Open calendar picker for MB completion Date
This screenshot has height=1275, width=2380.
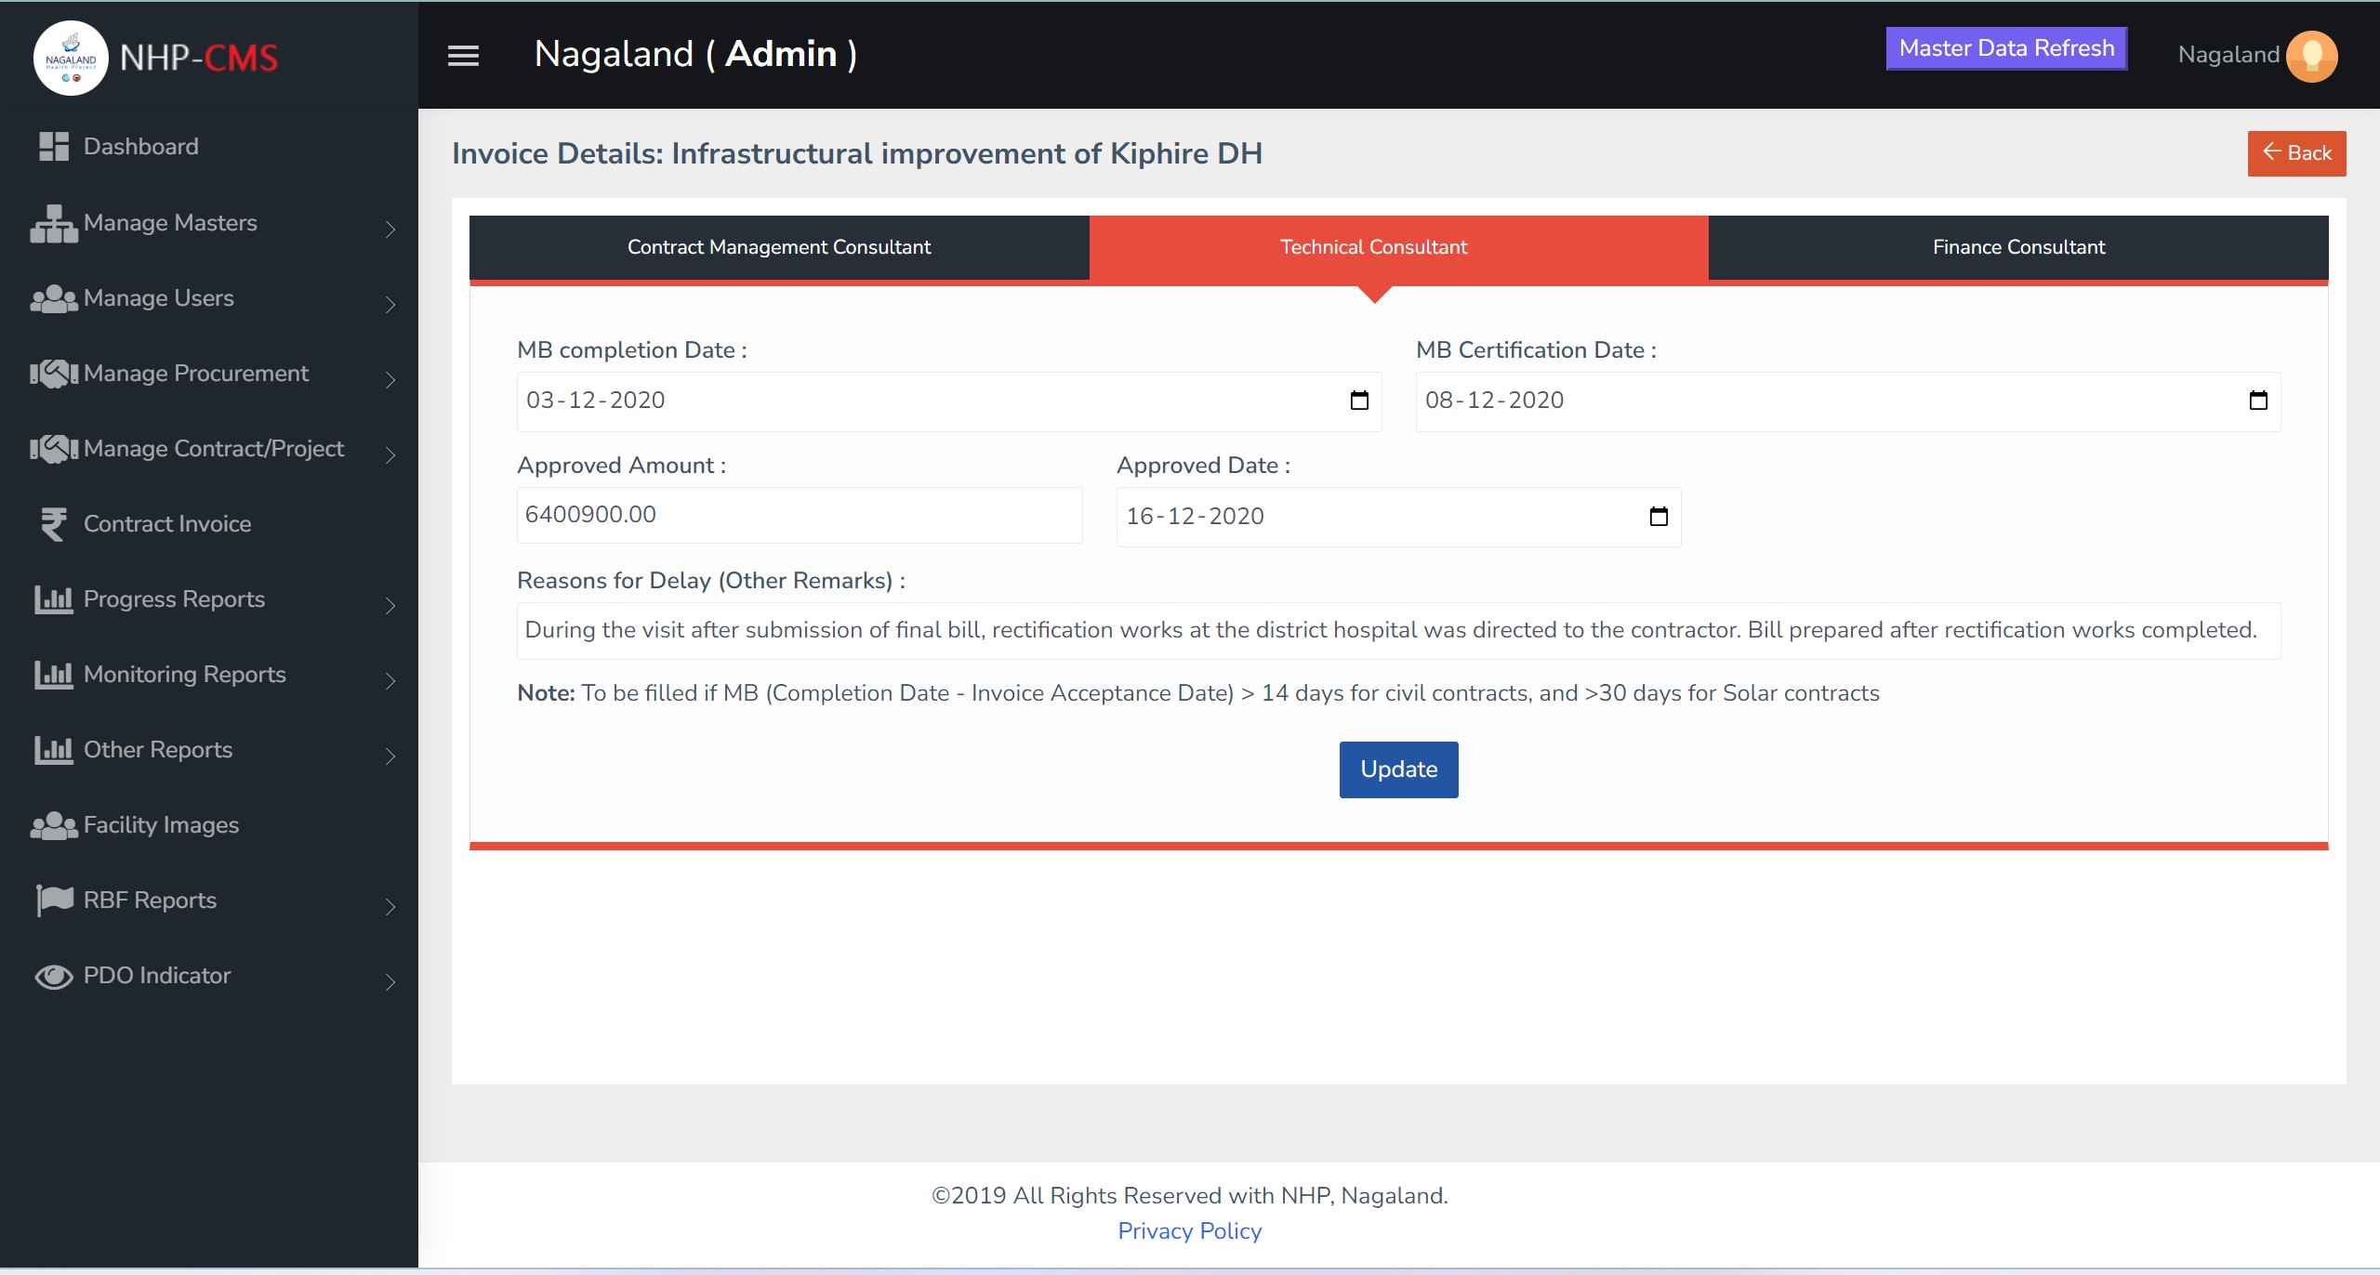1359,401
